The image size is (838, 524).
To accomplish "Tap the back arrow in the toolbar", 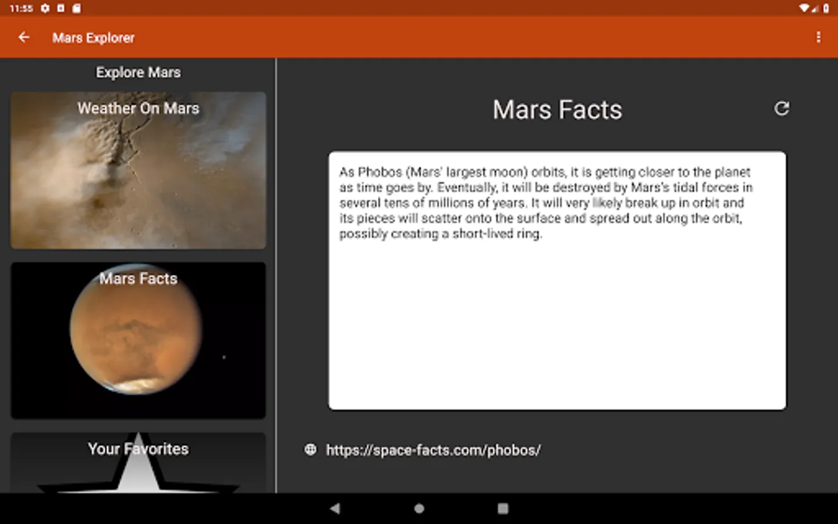I will pos(24,37).
